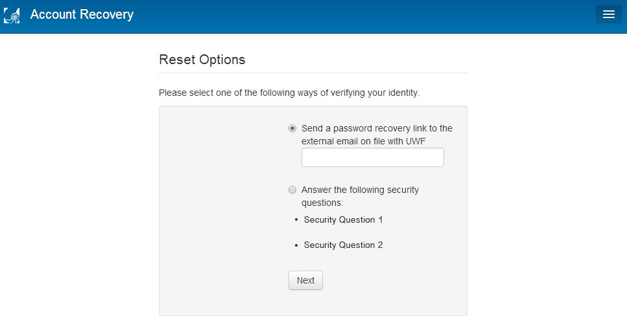
Task: Click the Reset Options heading
Action: pos(202,60)
